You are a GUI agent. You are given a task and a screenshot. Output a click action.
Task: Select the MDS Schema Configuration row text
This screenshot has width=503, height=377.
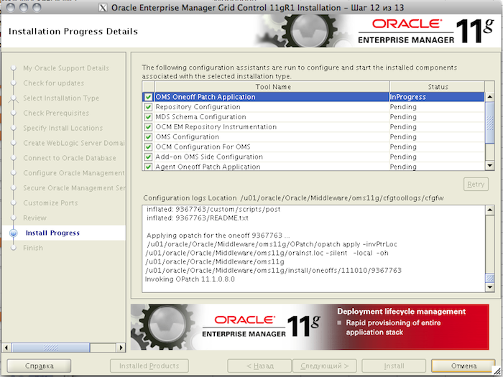click(x=200, y=116)
